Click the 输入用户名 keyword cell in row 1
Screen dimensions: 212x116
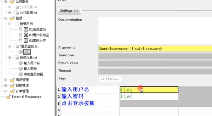point(90,90)
